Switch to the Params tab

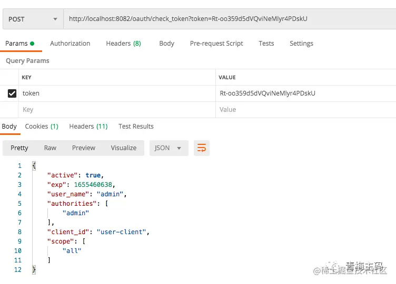coord(19,44)
